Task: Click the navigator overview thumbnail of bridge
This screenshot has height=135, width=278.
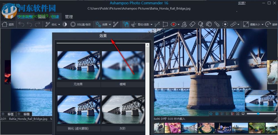Action: 261,101
